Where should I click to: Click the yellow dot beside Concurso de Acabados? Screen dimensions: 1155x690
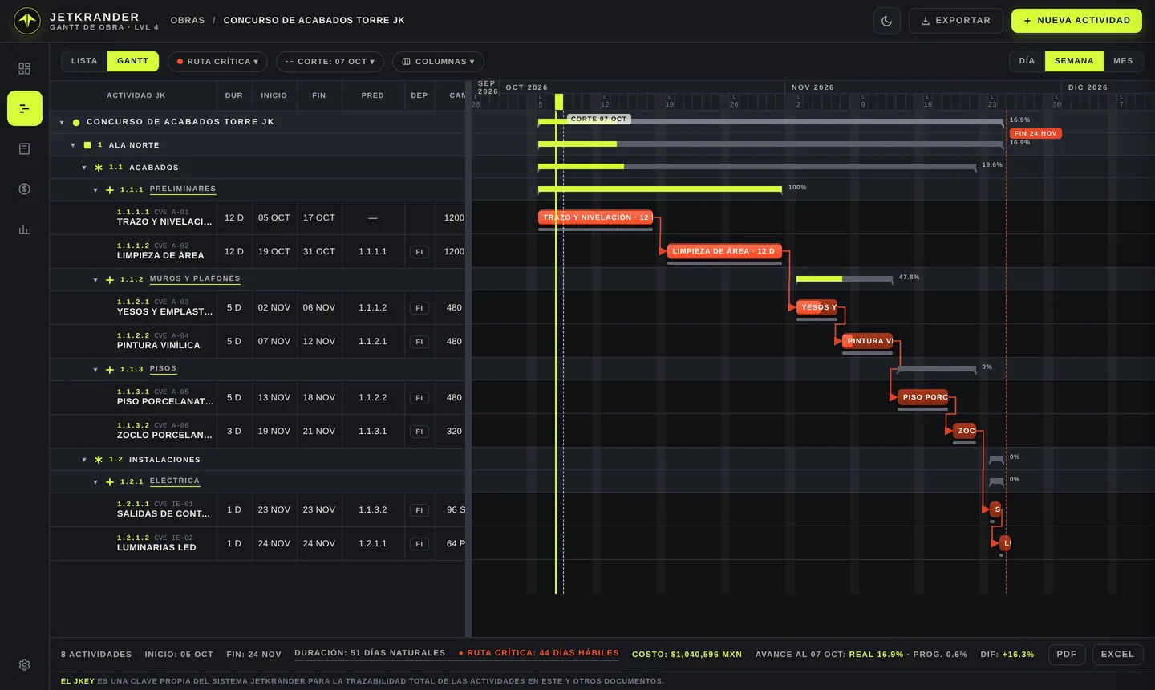click(76, 123)
